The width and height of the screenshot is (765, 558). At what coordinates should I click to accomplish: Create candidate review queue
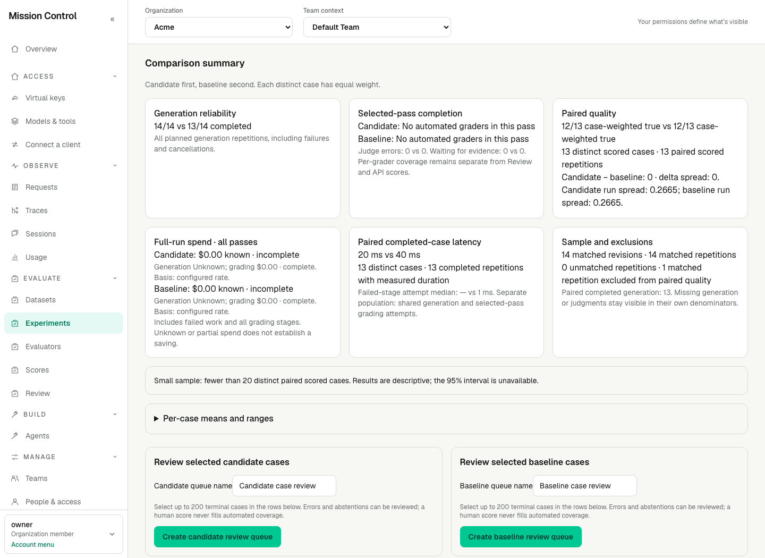tap(217, 537)
